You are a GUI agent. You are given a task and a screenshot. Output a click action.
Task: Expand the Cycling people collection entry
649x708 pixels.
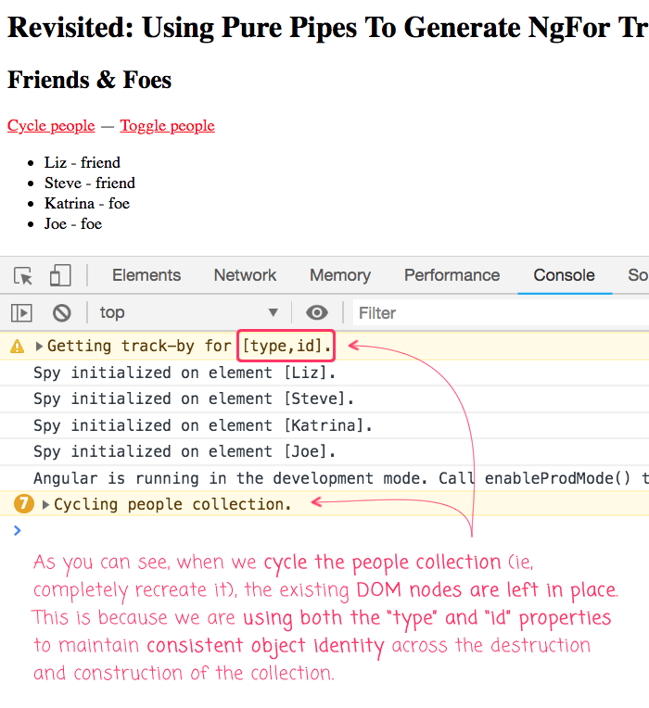point(45,504)
